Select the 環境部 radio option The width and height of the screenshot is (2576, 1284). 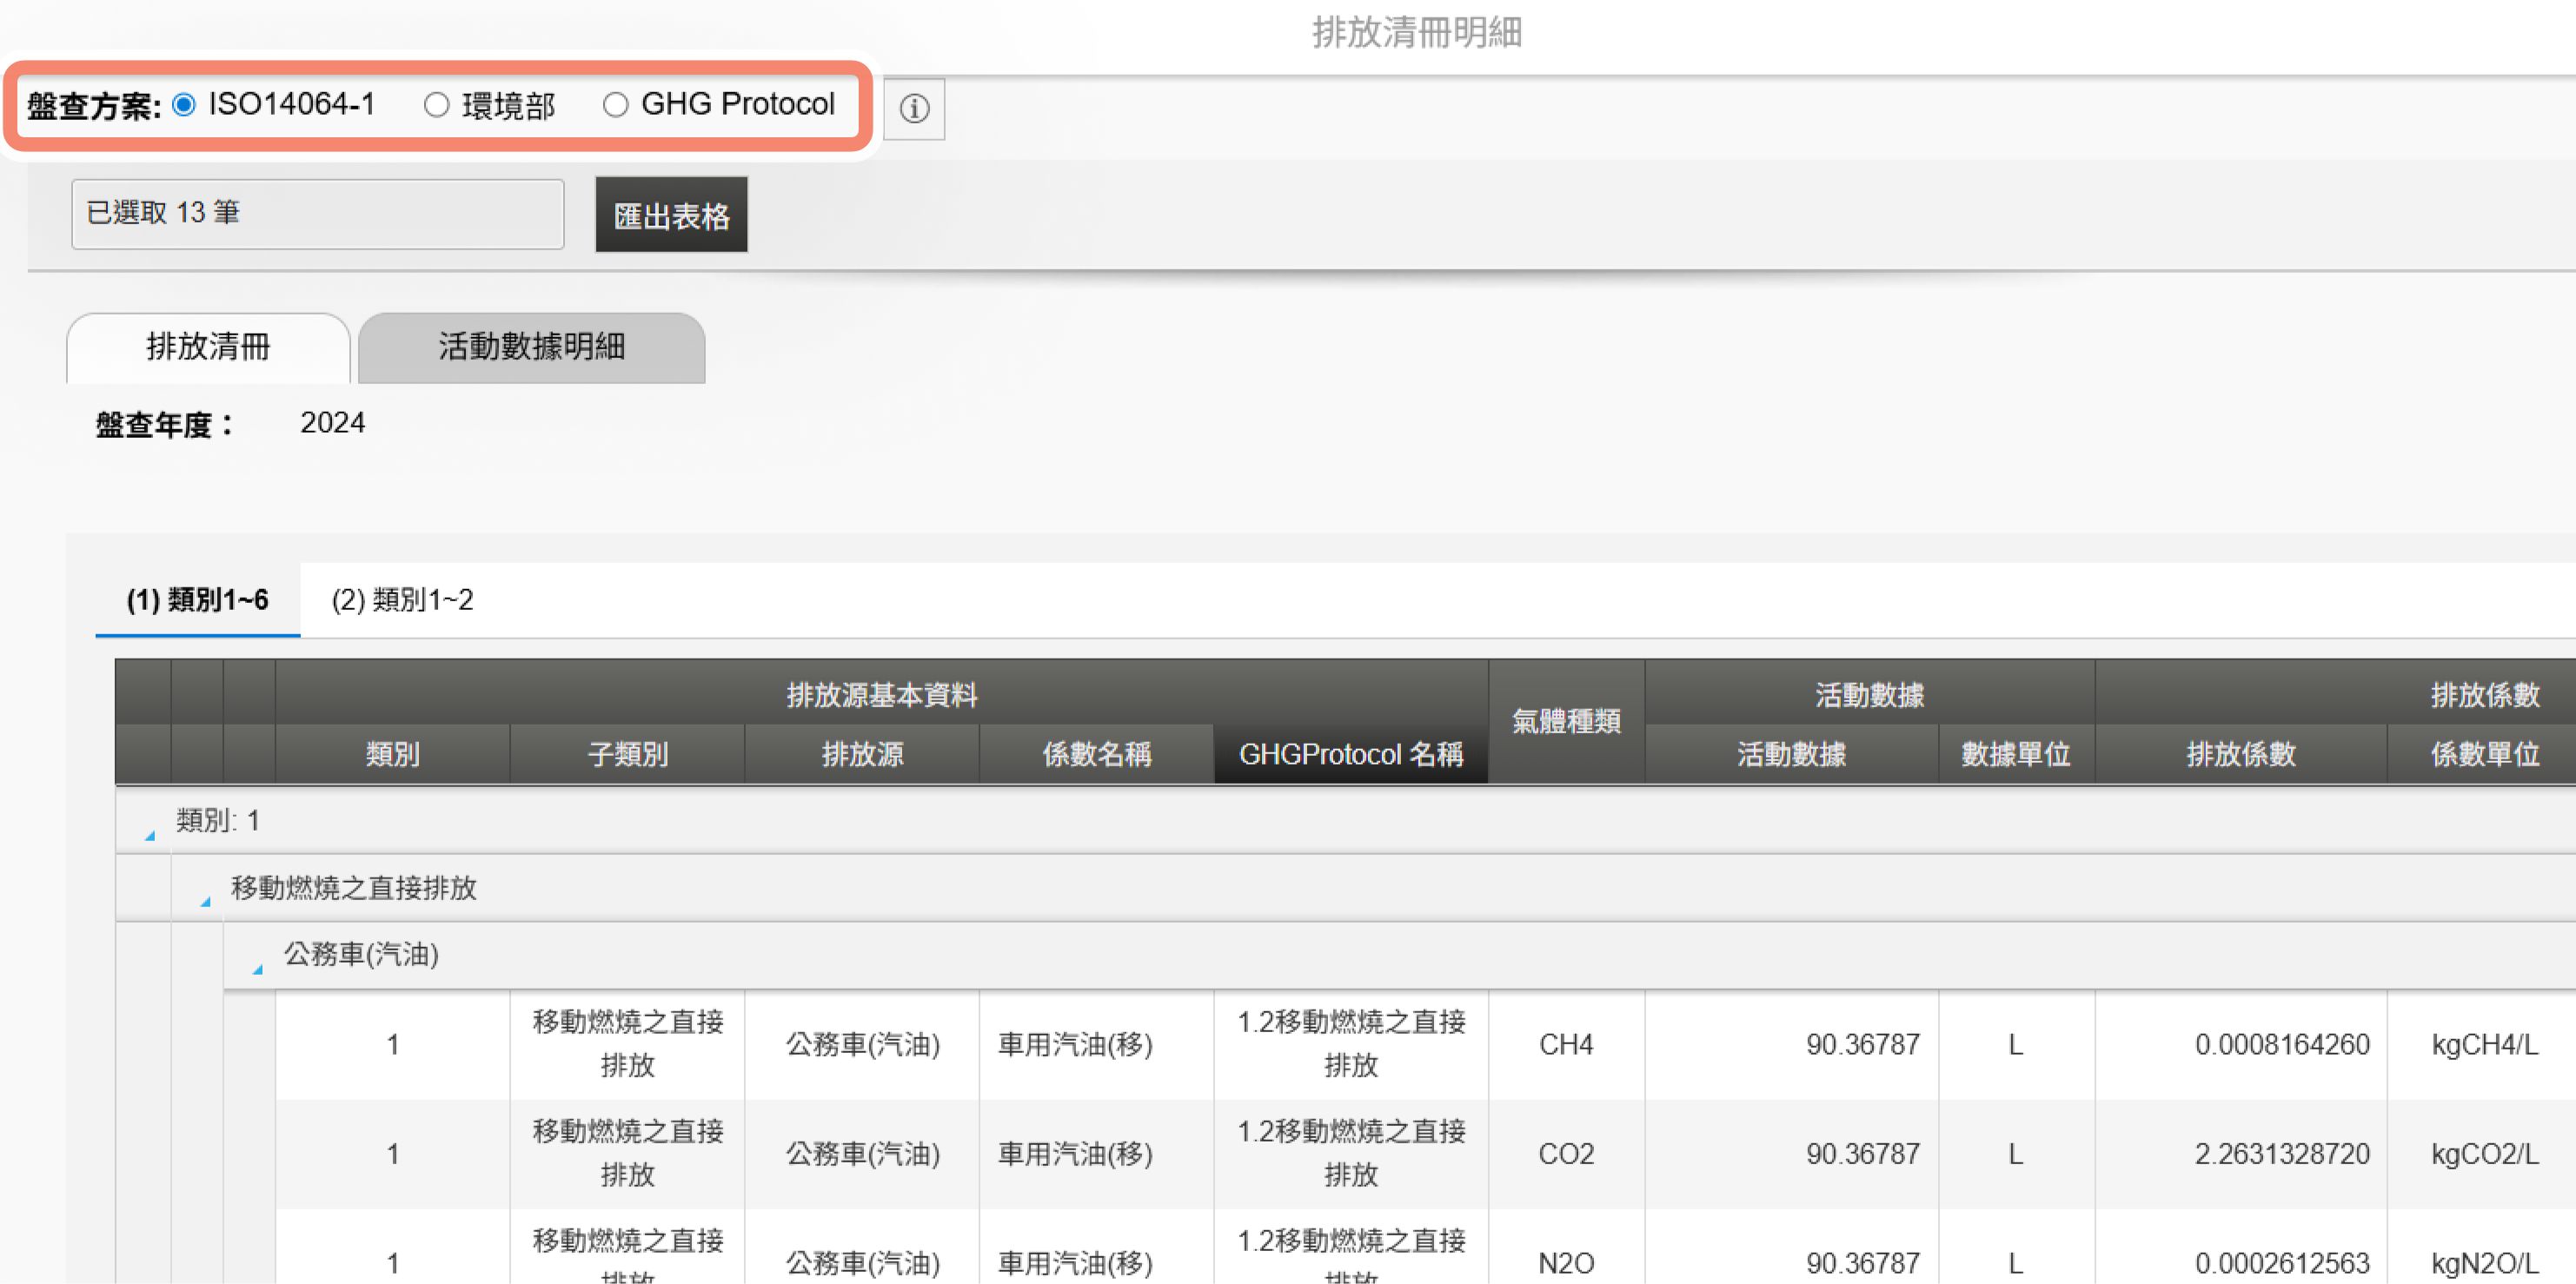[x=437, y=104]
